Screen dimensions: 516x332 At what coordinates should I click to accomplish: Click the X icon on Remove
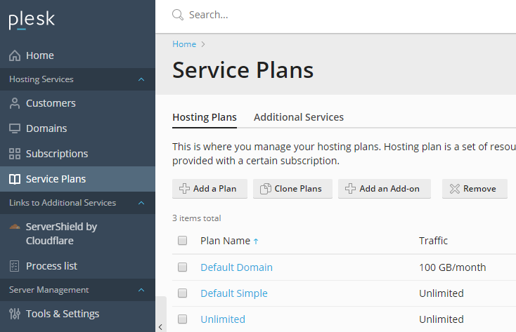pyautogui.click(x=454, y=189)
